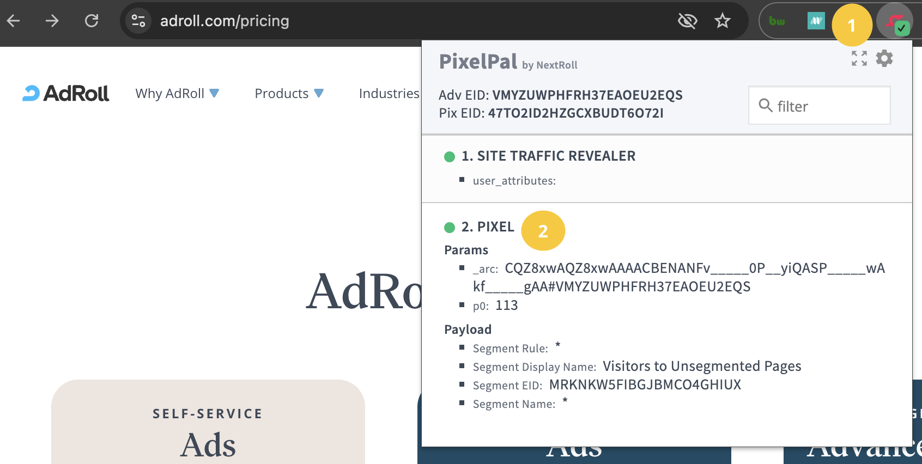Open the teal extension icon in toolbar

[x=816, y=21]
